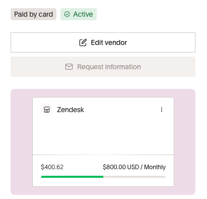Open the Zendesk vendor name
This screenshot has width=207, height=199.
[x=71, y=110]
